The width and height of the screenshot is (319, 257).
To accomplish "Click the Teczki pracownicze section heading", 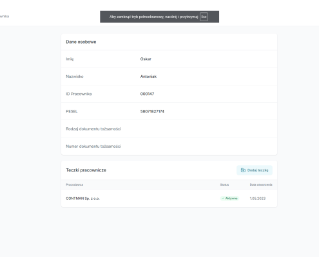I will click(86, 170).
